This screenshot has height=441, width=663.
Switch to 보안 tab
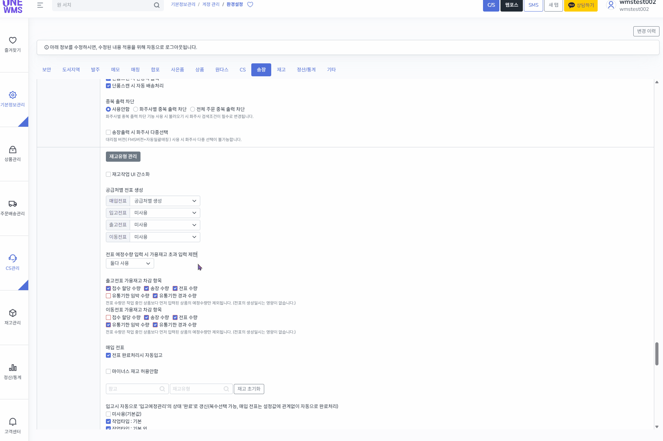click(x=46, y=70)
